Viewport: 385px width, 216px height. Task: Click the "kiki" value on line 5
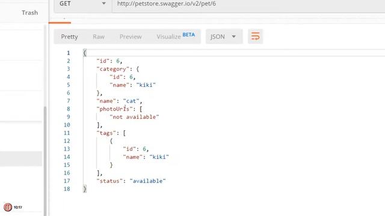[x=146, y=85]
